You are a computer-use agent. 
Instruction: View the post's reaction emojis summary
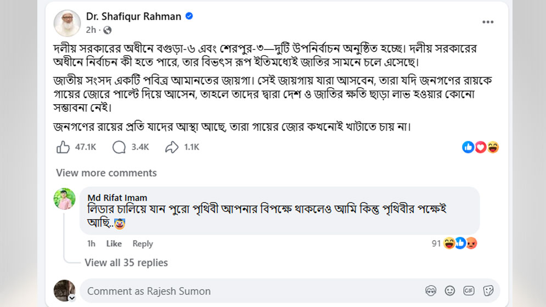480,147
